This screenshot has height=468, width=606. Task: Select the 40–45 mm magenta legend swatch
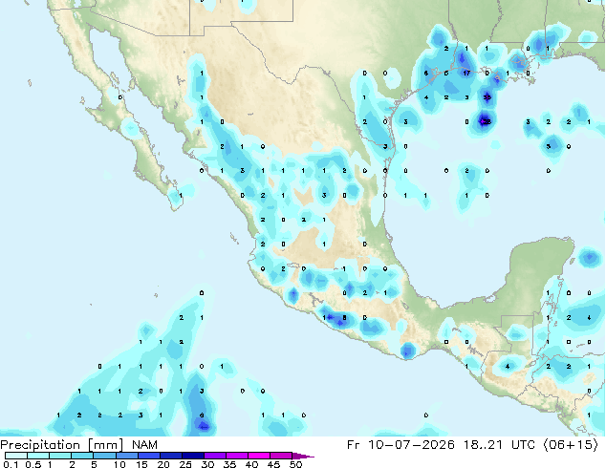(x=259, y=456)
